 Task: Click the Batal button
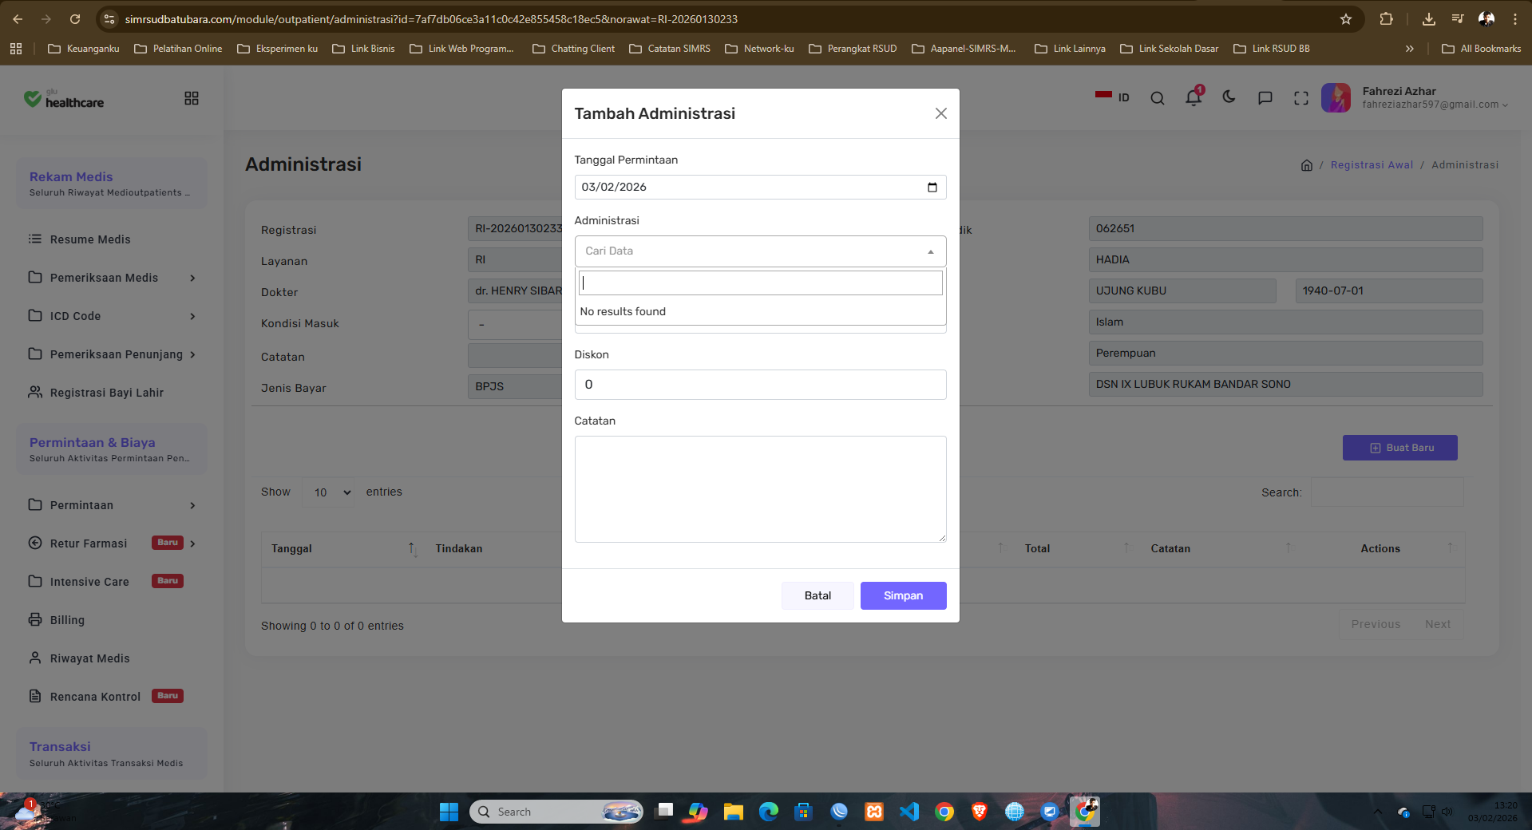817,595
